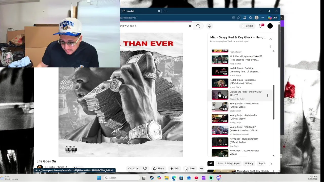Play Rich The Kid Too Blessed thumbnail
Viewport: 324px width, 182px height.
point(220,59)
